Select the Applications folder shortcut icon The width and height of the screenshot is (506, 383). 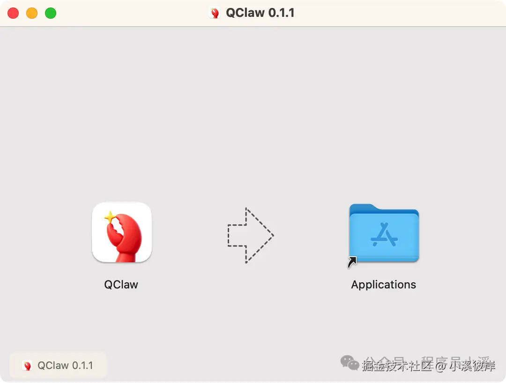[x=384, y=233]
